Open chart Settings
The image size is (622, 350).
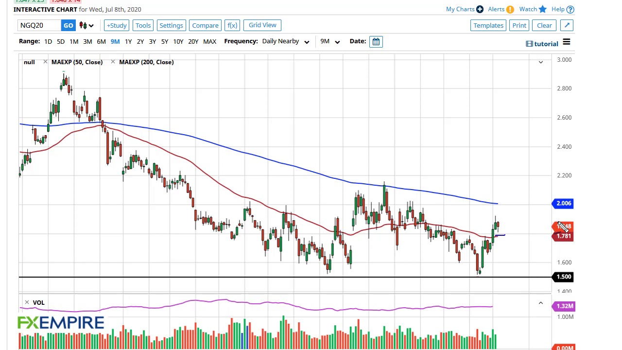171,25
